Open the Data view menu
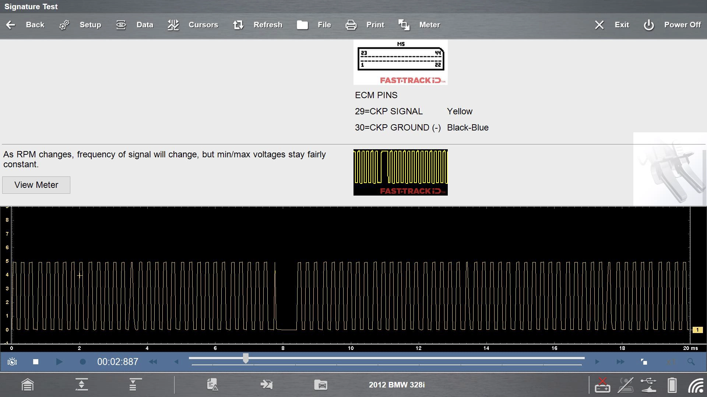 coord(121,25)
